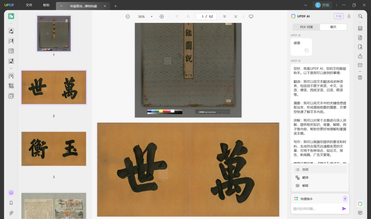Open the 文件 menu
The image size is (371, 219).
29,5
